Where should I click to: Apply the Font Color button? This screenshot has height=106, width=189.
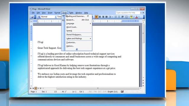coord(136,17)
